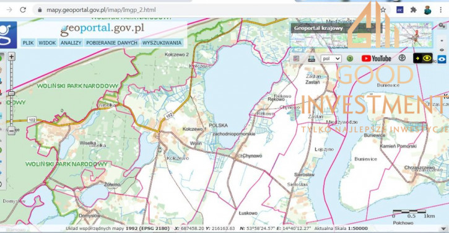This screenshot has width=449, height=233.
Task: Click the geoportal blue g logo
Action: coord(8,35)
